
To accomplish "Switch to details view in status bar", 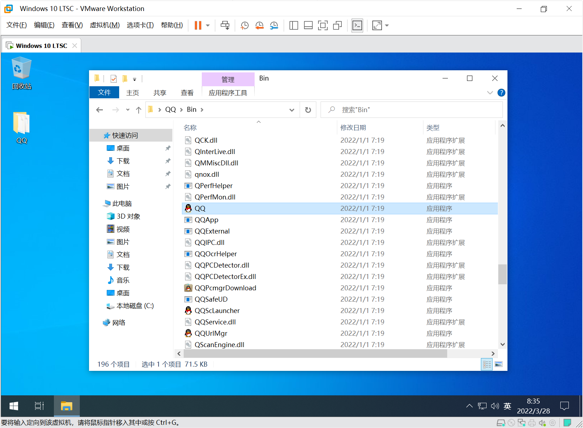I will tap(487, 364).
